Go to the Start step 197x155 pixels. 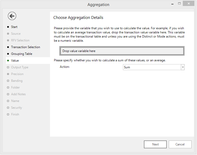(14, 27)
